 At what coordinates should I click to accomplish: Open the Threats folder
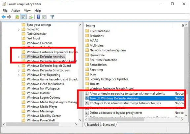point(92,84)
